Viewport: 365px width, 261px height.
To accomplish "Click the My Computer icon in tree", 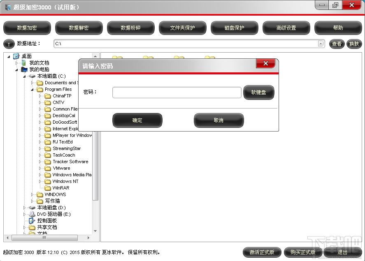I will [24, 69].
